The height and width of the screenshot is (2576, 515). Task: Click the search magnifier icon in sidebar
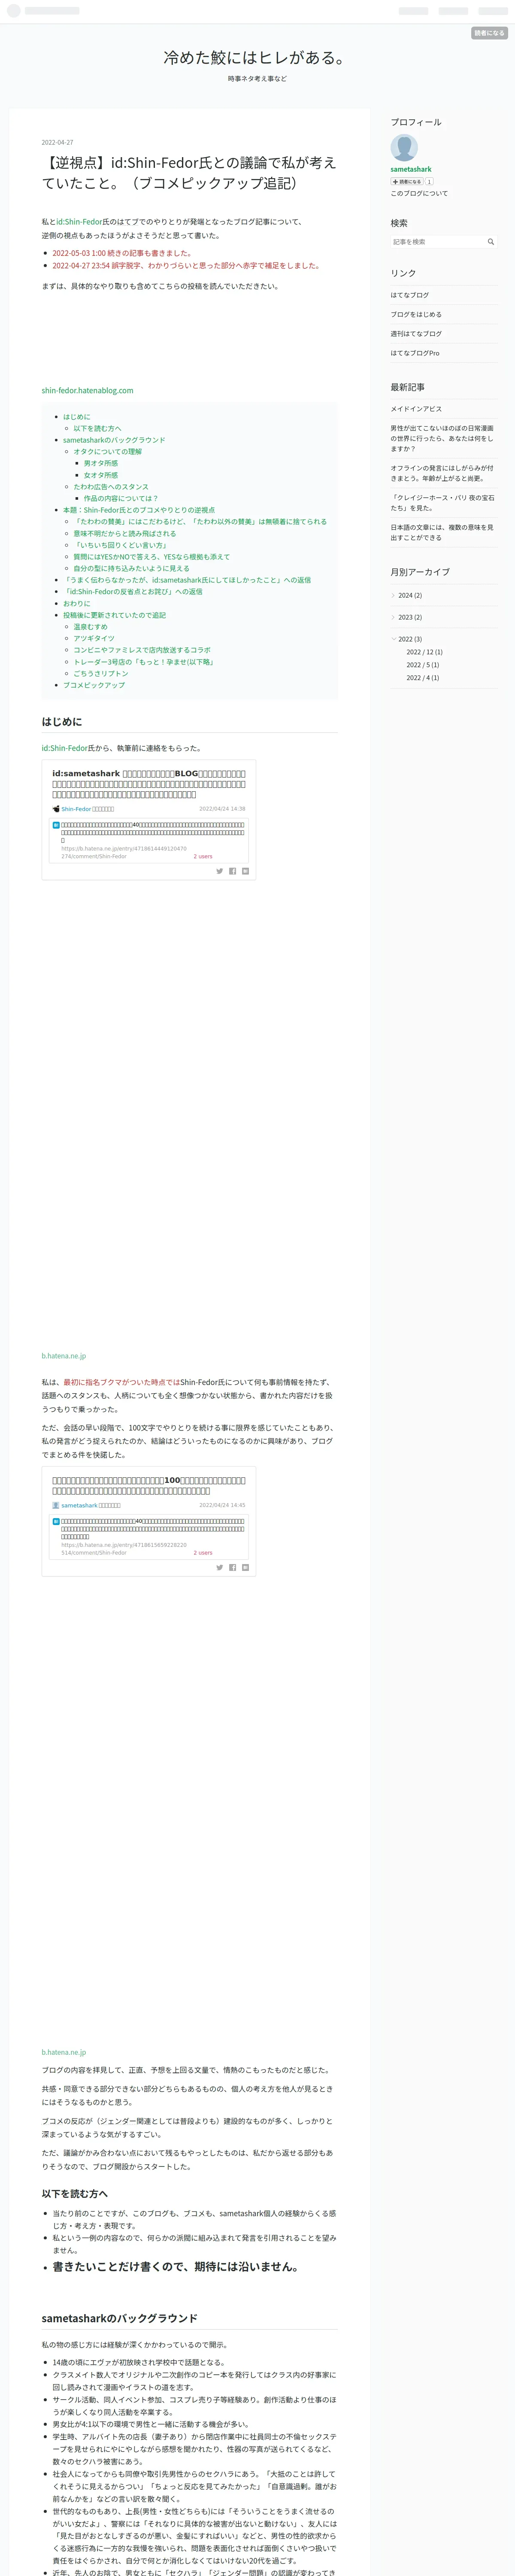(x=490, y=242)
